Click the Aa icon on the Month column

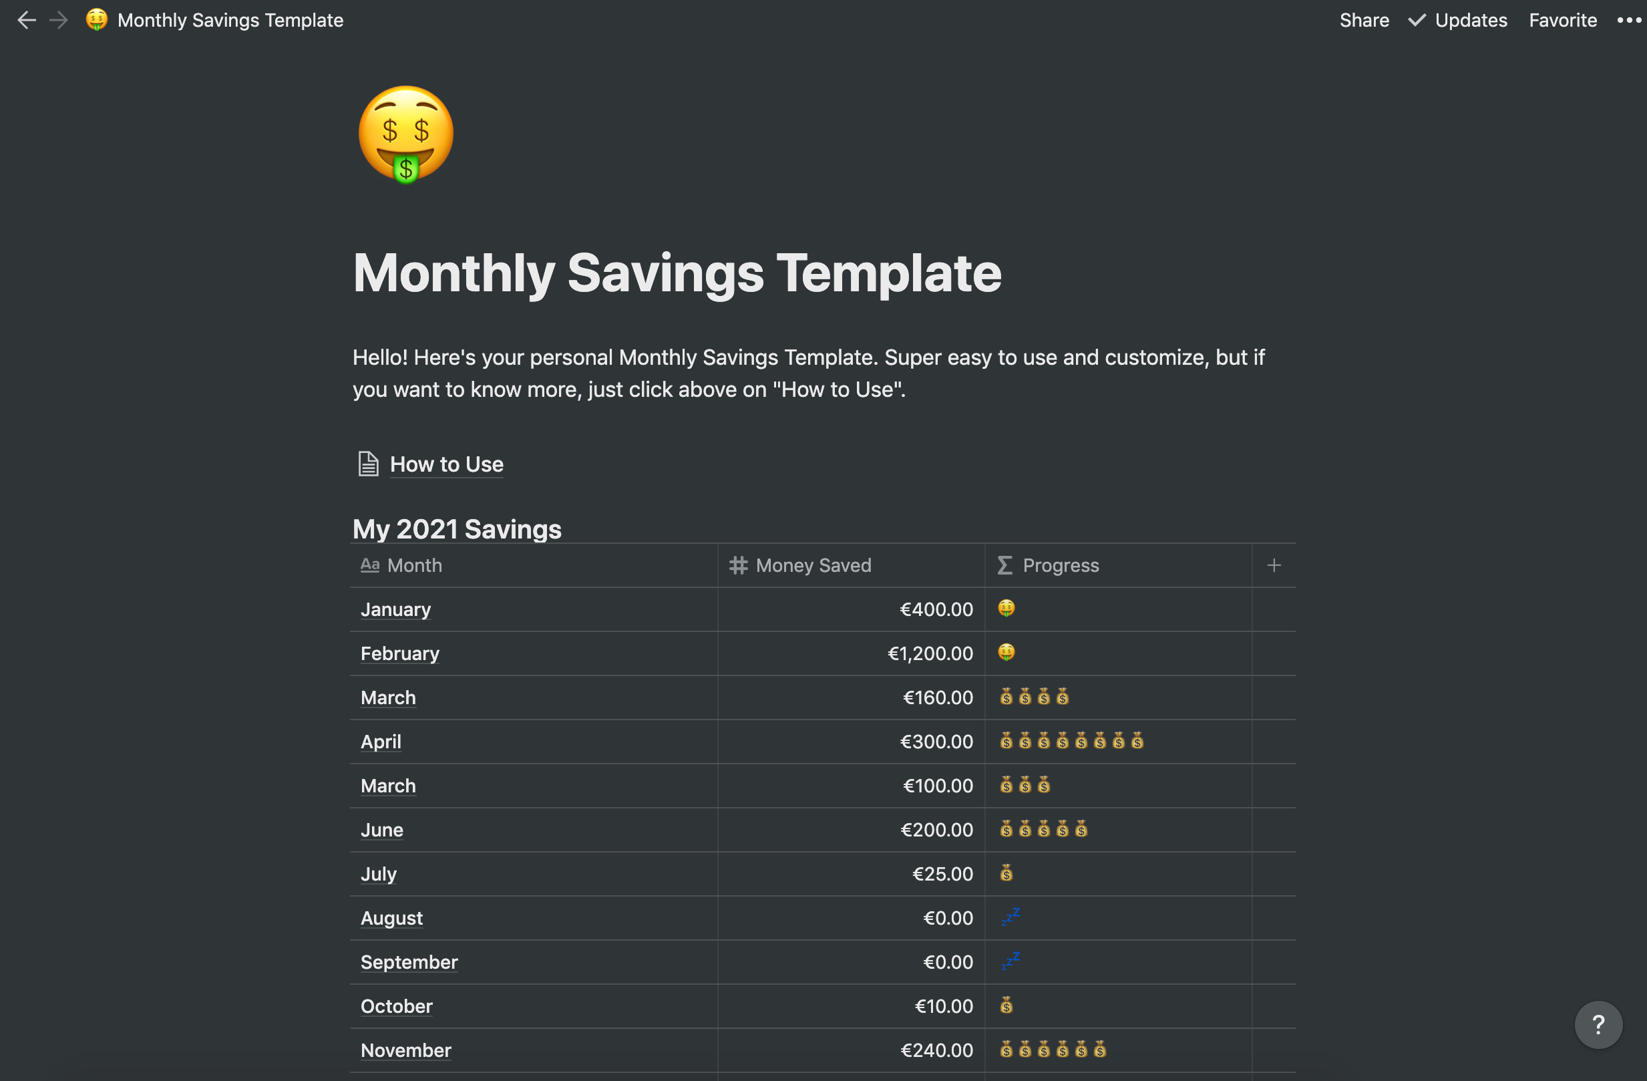[x=369, y=565]
